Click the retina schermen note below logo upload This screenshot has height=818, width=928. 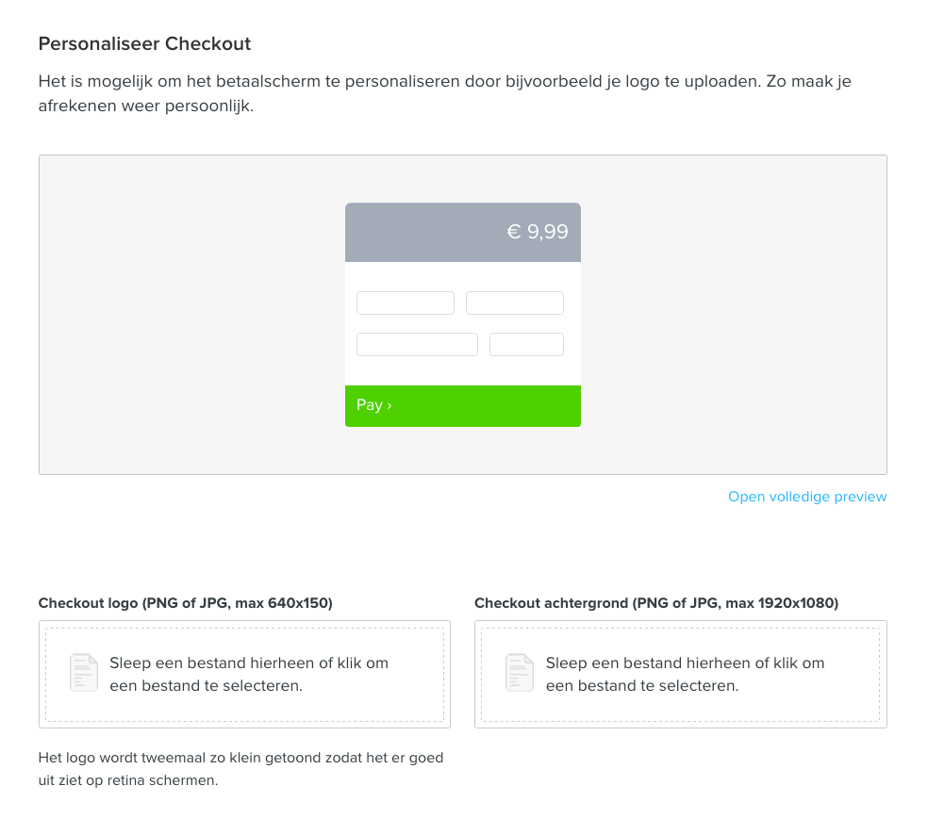point(240,769)
